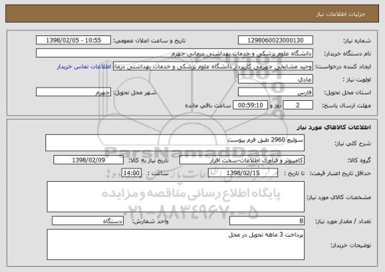Click the label استان محل تحویل

coord(348,92)
